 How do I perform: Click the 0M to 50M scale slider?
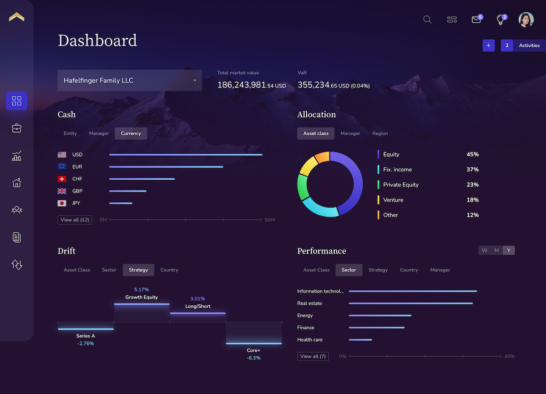tap(187, 220)
